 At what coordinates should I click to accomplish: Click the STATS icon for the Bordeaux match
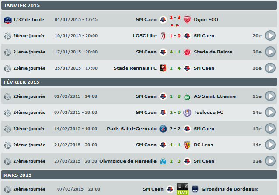[182, 189]
